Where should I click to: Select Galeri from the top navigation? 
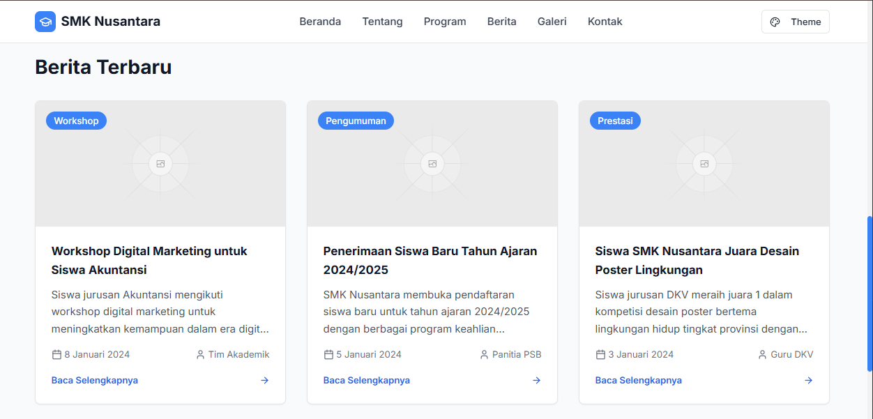(552, 22)
